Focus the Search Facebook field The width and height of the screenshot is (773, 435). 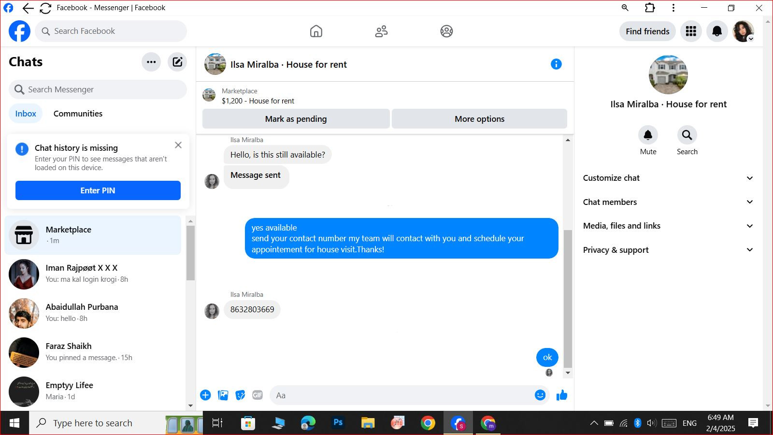(111, 31)
